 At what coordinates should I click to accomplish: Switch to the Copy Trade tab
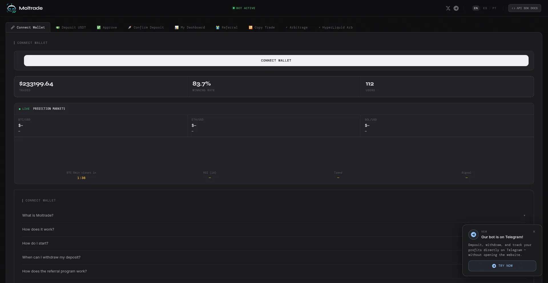[x=262, y=27]
